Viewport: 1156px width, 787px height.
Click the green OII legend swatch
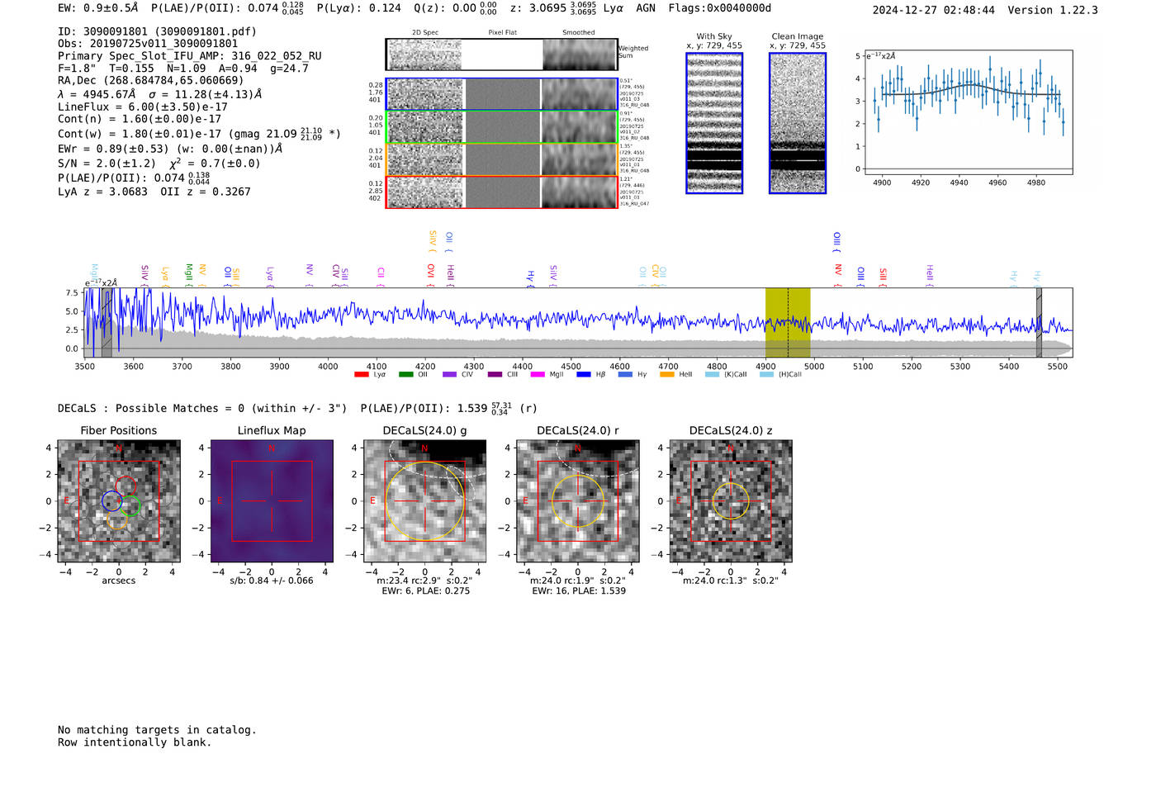click(405, 374)
